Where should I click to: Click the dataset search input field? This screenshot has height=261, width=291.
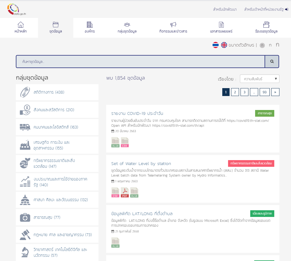(140, 62)
